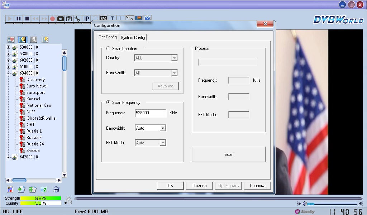Switch to the System Config tab
367x215 pixels.
133,38
